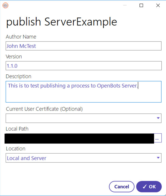Click the 'Version' label text
The height and width of the screenshot is (196, 166).
(x=14, y=57)
